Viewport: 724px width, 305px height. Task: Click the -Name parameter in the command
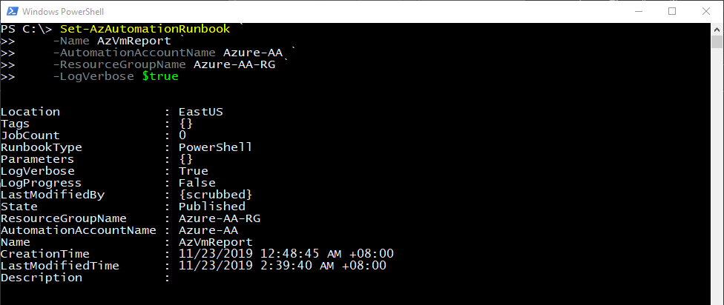click(x=71, y=40)
